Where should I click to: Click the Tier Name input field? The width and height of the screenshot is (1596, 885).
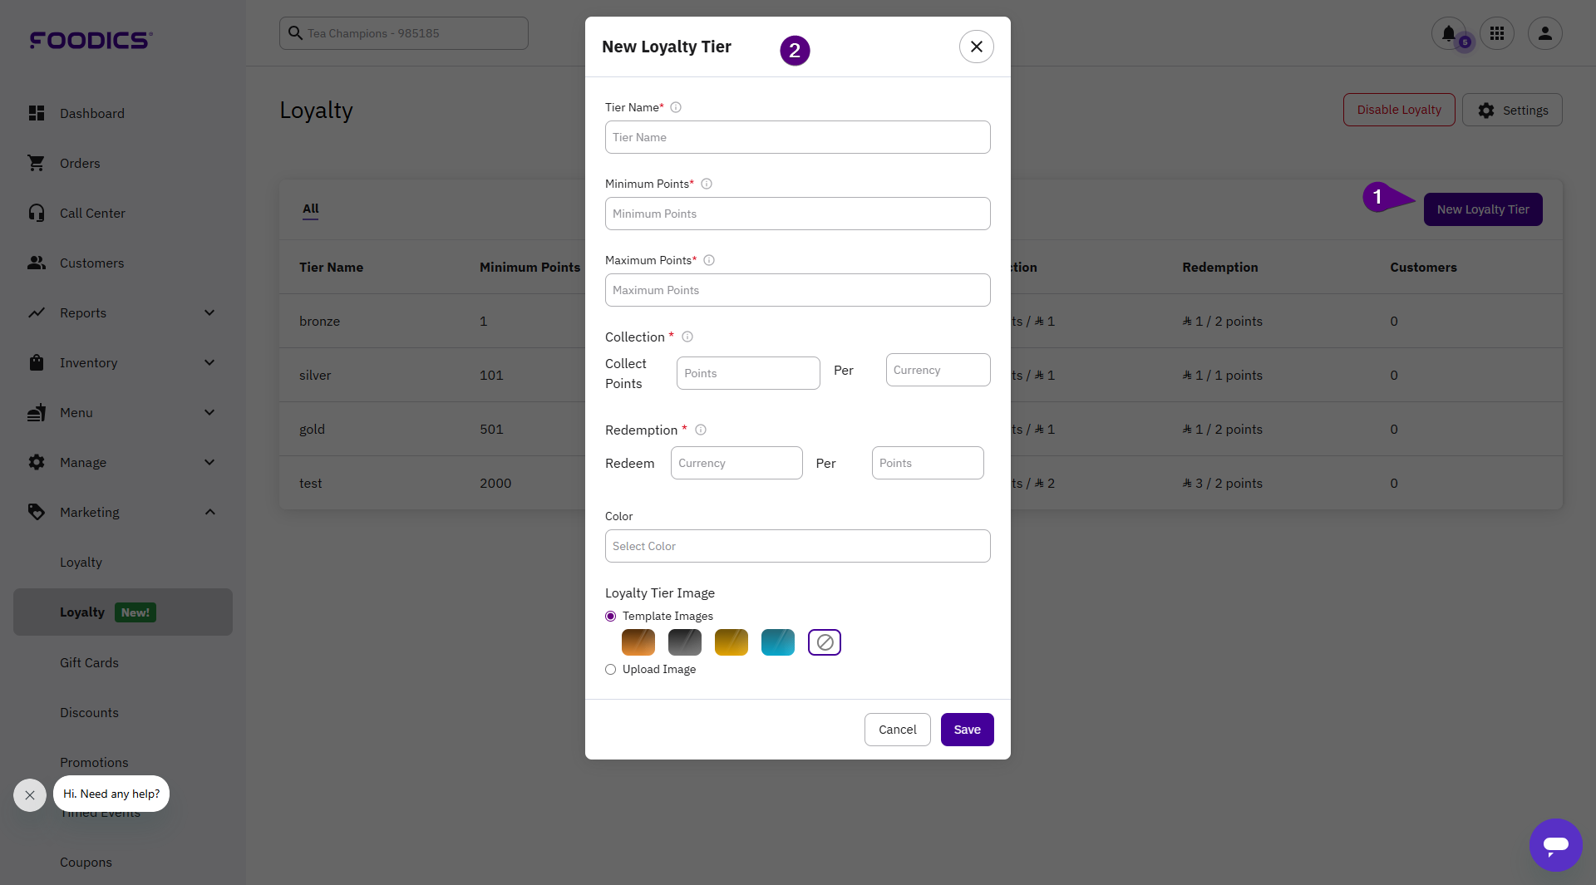[797, 137]
